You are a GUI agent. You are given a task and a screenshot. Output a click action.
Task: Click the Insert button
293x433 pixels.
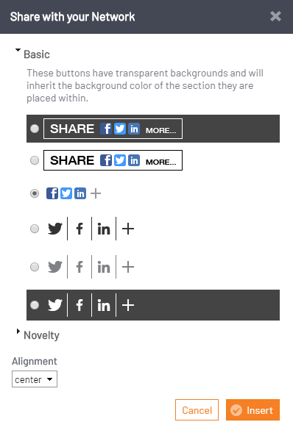tap(253, 409)
